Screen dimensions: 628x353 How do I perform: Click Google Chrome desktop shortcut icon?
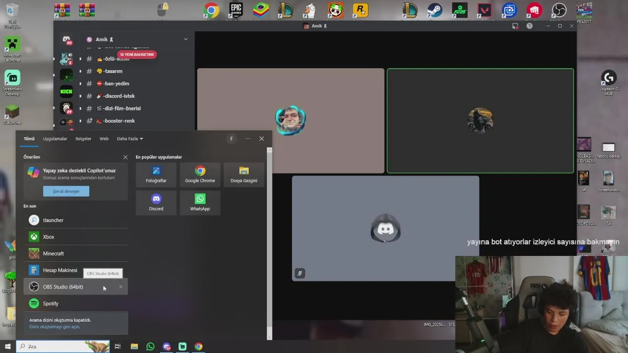[x=211, y=11]
